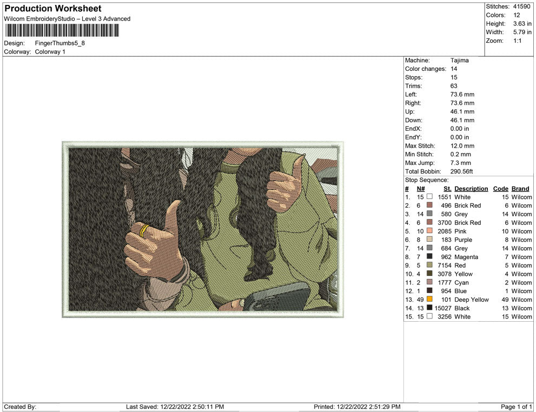Click the 'St.' column header
This screenshot has height=412, width=536.
447,189
